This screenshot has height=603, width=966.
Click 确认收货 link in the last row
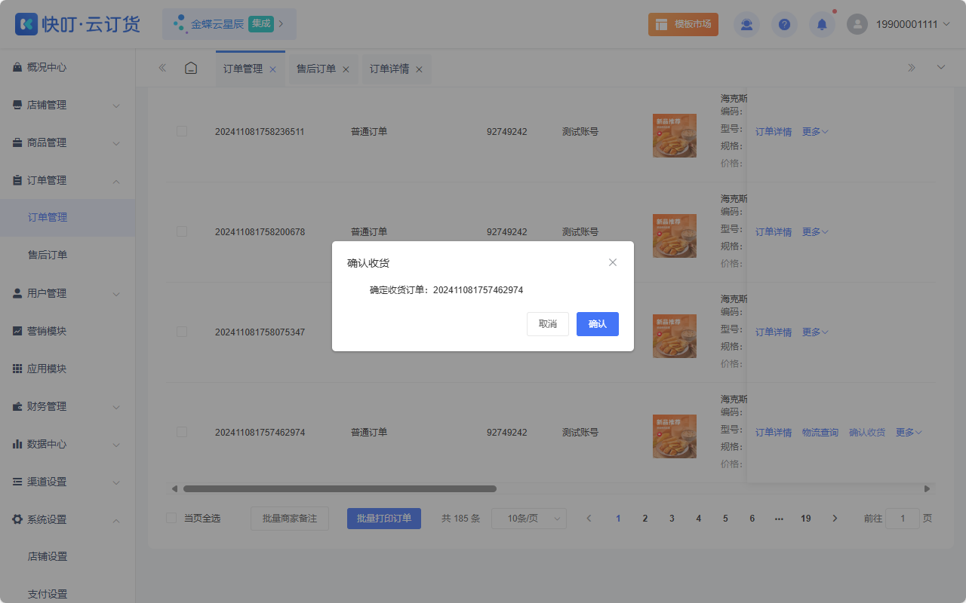click(x=867, y=432)
